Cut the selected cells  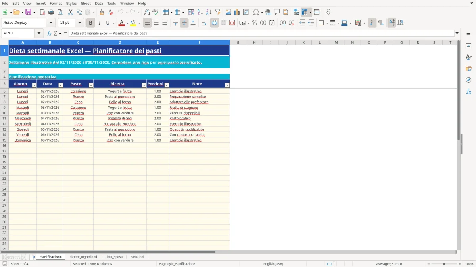tap(71, 12)
